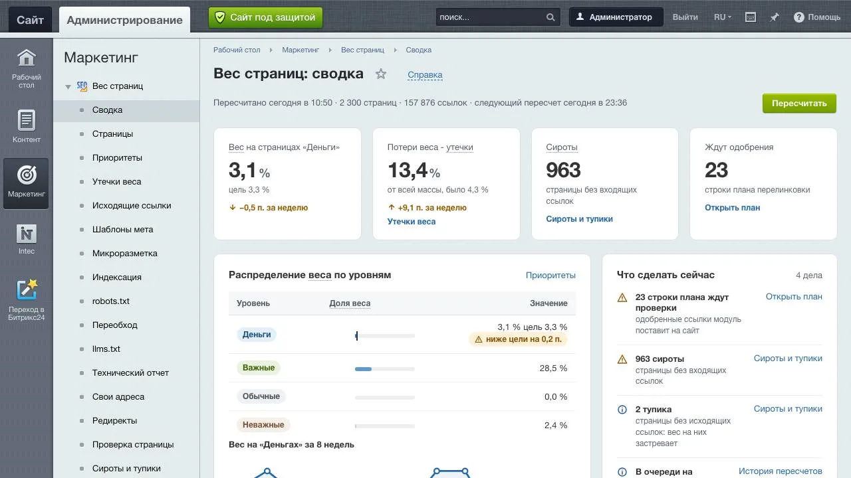Image resolution: width=851 pixels, height=478 pixels.
Task: Open the keyboard layout icon in header
Action: pyautogui.click(x=751, y=17)
